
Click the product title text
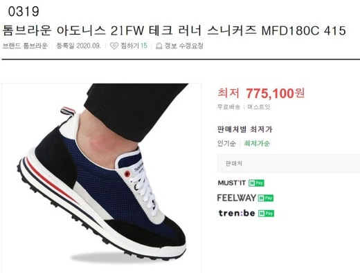174,30
